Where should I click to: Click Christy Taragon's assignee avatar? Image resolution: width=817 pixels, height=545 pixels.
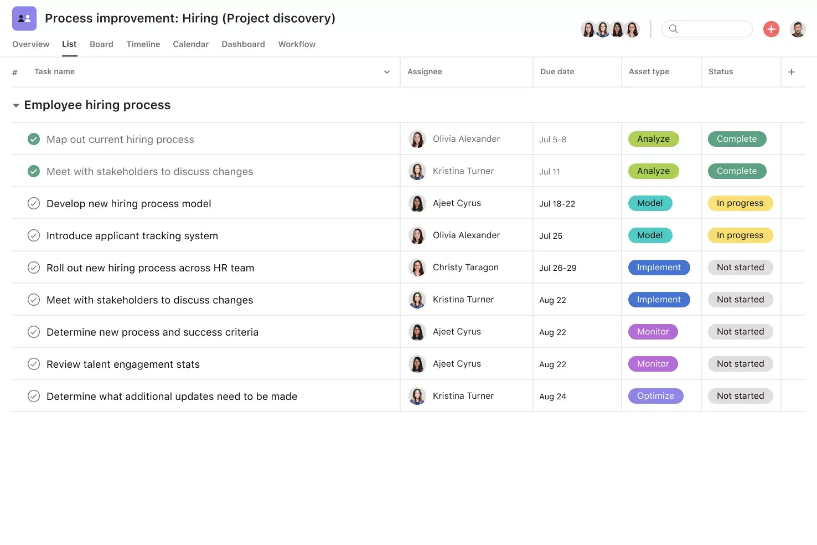(x=417, y=268)
